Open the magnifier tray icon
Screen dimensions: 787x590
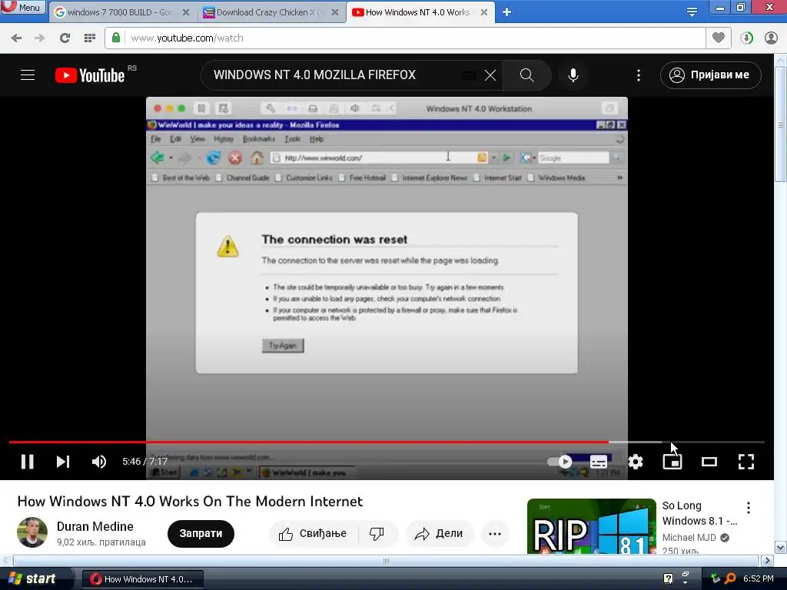pyautogui.click(x=730, y=578)
